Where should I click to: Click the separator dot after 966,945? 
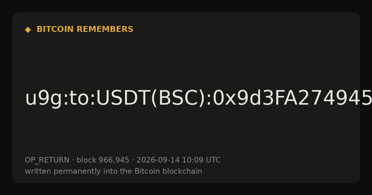coord(133,160)
